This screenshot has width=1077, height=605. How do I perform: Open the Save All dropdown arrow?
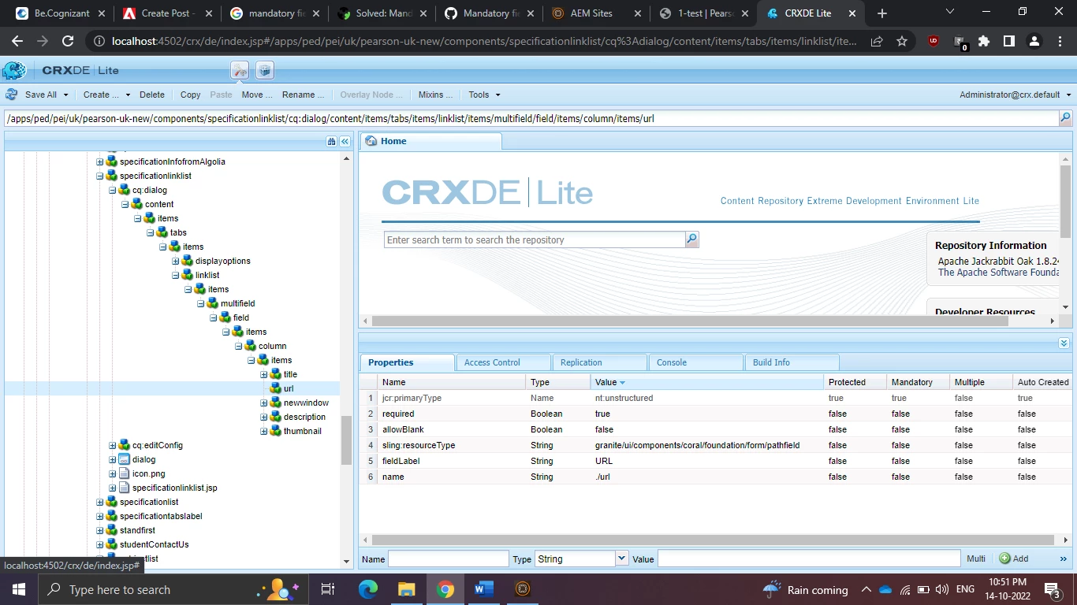pyautogui.click(x=66, y=95)
